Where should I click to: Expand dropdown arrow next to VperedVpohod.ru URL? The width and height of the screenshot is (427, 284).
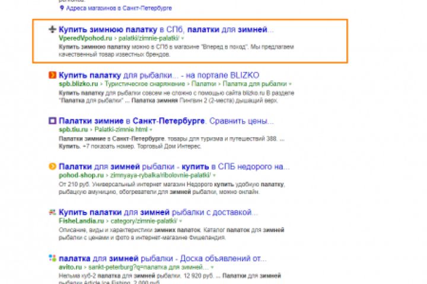tap(183, 38)
